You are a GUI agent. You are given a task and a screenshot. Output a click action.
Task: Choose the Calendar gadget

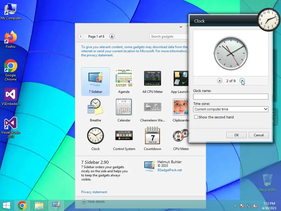click(x=124, y=110)
